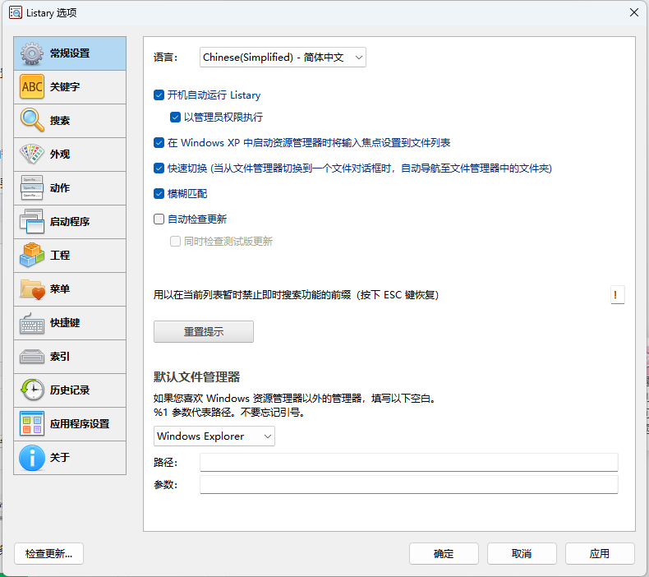
Task: Expand the Windows Explorer file manager dropdown
Action: tap(214, 436)
